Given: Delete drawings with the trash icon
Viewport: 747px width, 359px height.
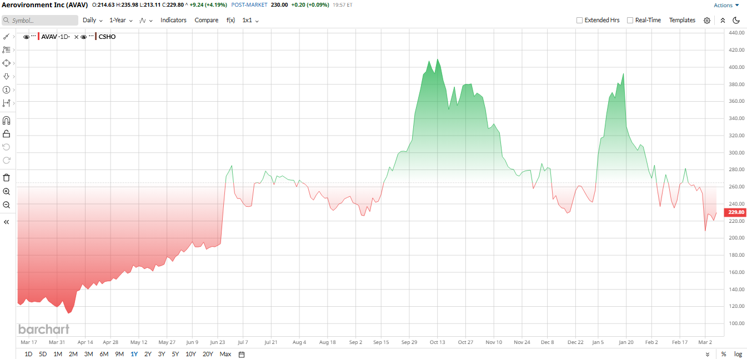Looking at the screenshot, I should point(6,178).
